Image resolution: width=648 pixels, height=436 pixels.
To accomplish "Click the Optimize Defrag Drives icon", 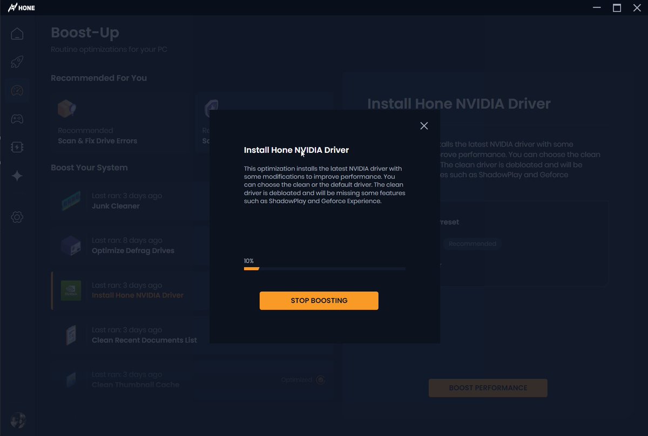I will pyautogui.click(x=71, y=246).
